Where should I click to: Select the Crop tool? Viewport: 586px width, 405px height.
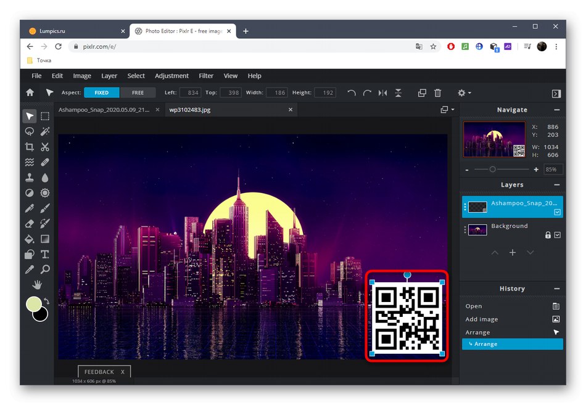pyautogui.click(x=30, y=147)
